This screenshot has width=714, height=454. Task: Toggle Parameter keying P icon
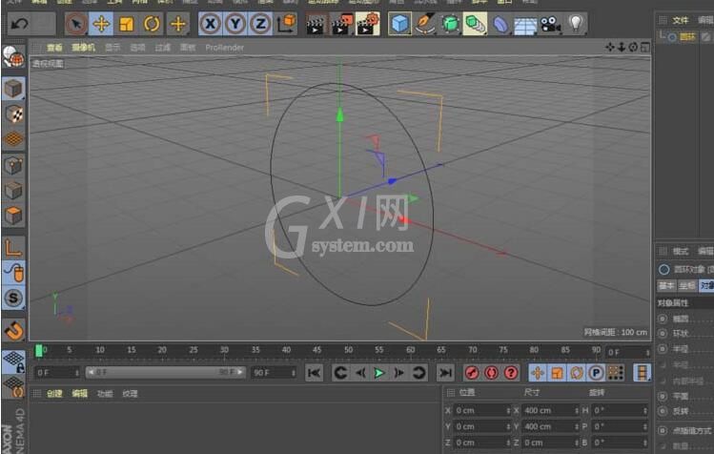tap(596, 373)
